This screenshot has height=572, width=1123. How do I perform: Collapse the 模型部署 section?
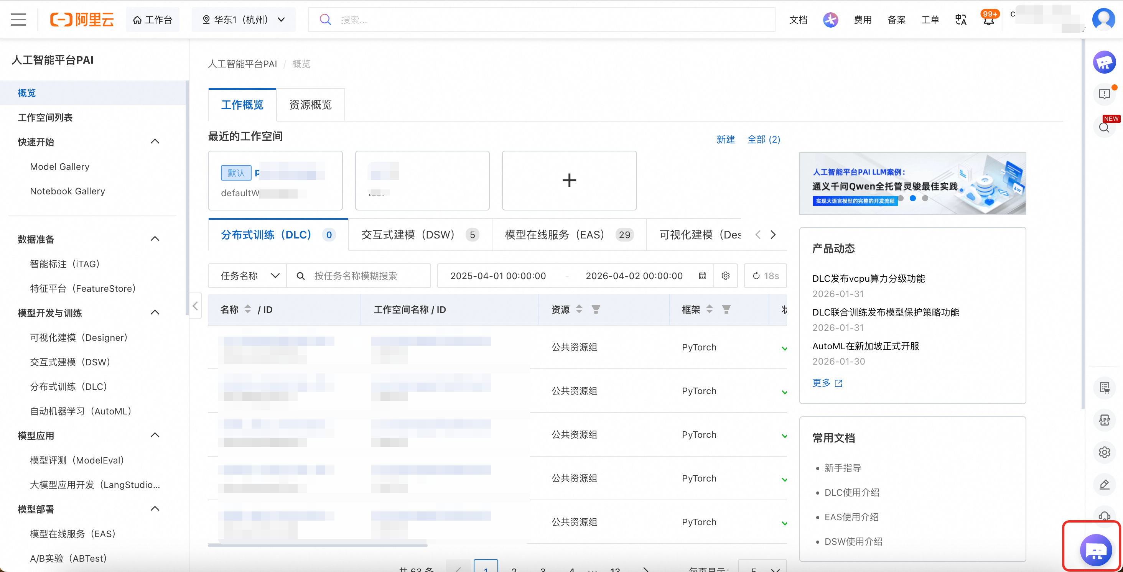tap(155, 509)
